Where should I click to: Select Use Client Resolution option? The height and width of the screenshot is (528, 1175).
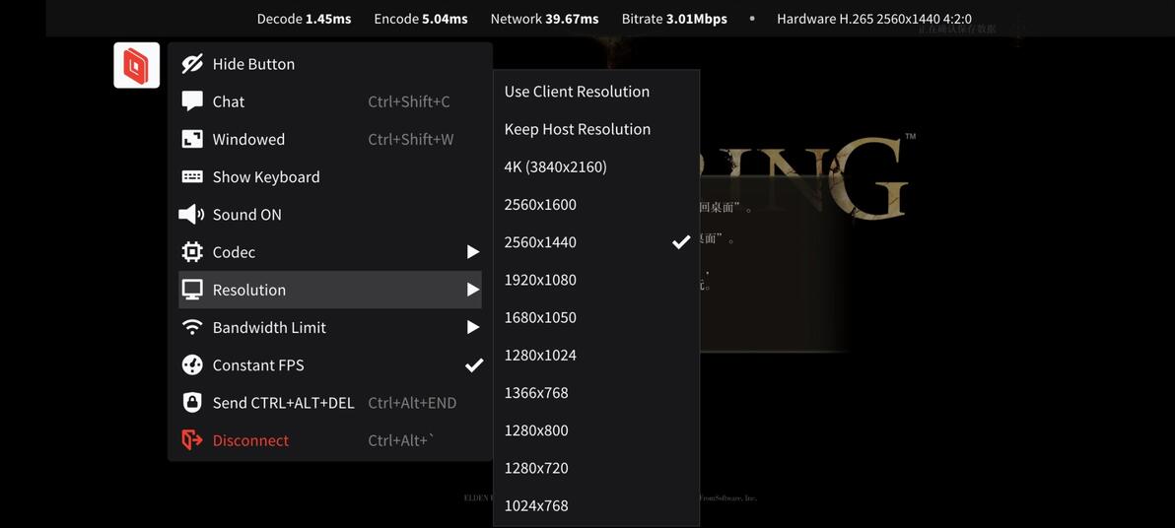[x=577, y=92]
